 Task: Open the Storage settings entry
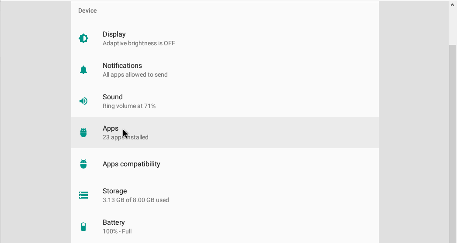[x=225, y=195]
